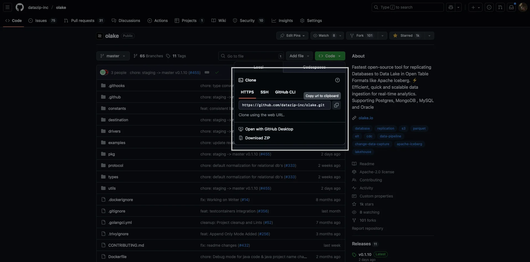Open the master branch dropdown
This screenshot has height=262, width=530.
113,56
